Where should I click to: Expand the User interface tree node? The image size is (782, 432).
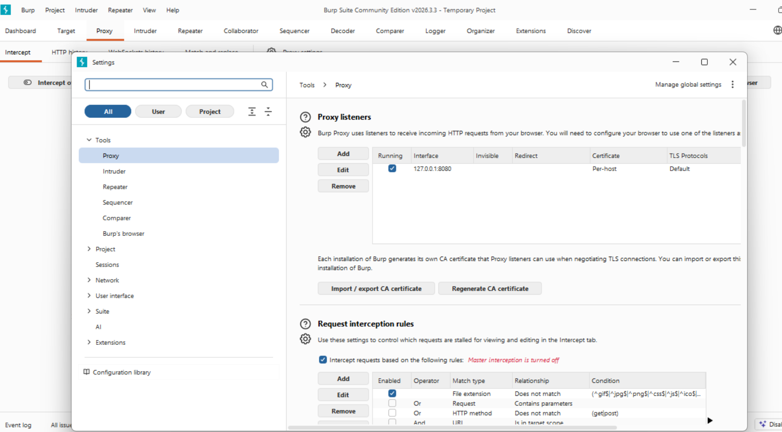[x=89, y=295]
